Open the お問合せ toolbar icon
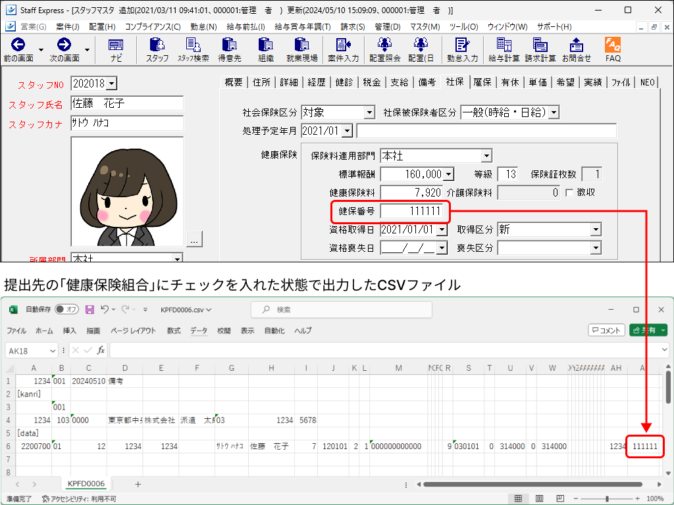The image size is (674, 505). (x=577, y=45)
